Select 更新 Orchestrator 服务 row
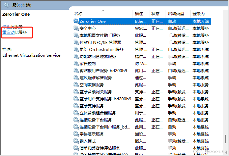The image size is (229, 156). [142, 50]
